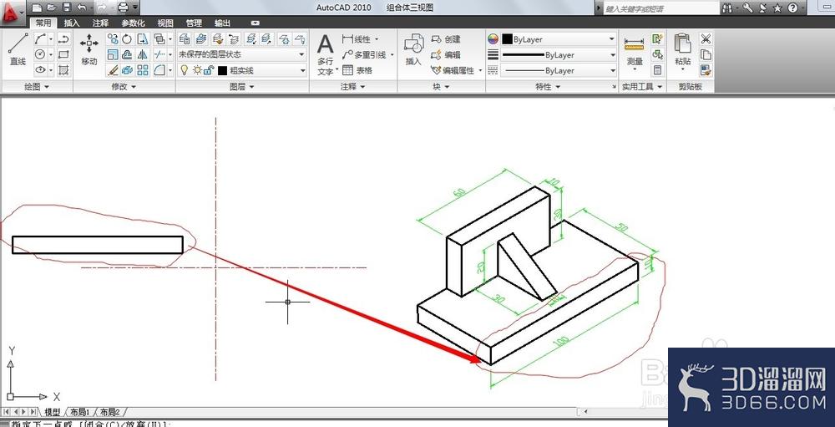Open the ByLayer linetype dropdown
The width and height of the screenshot is (835, 427).
click(559, 70)
